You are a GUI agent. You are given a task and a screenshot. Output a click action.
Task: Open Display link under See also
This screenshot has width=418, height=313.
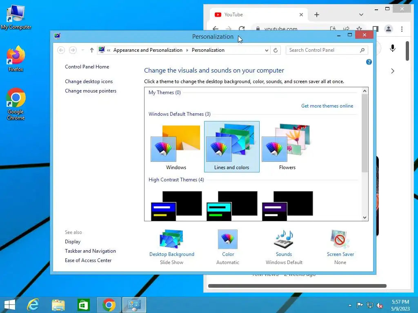click(73, 242)
